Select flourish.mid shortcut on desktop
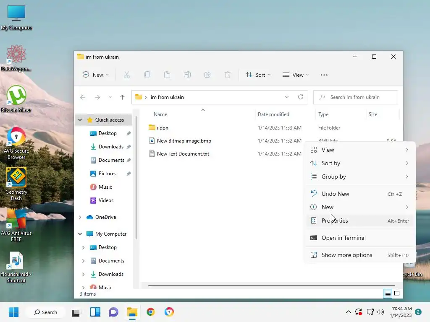This screenshot has width=430, height=322. [x=16, y=267]
